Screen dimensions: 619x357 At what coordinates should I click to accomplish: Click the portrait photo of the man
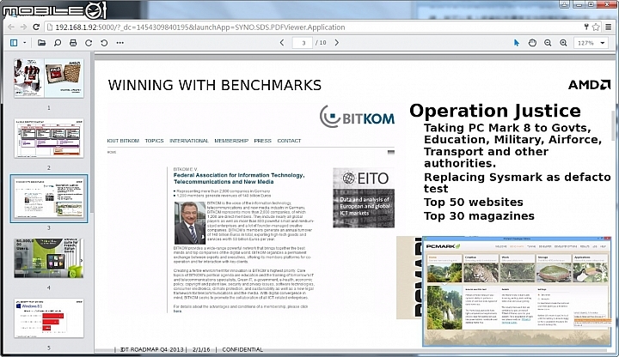click(x=190, y=222)
